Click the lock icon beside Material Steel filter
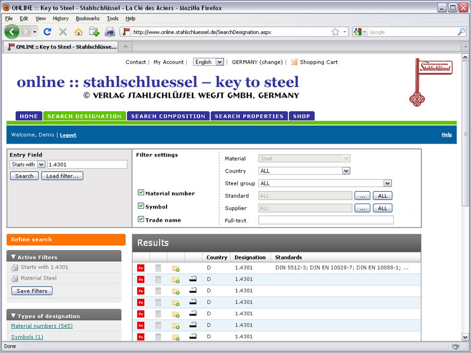 (14, 278)
